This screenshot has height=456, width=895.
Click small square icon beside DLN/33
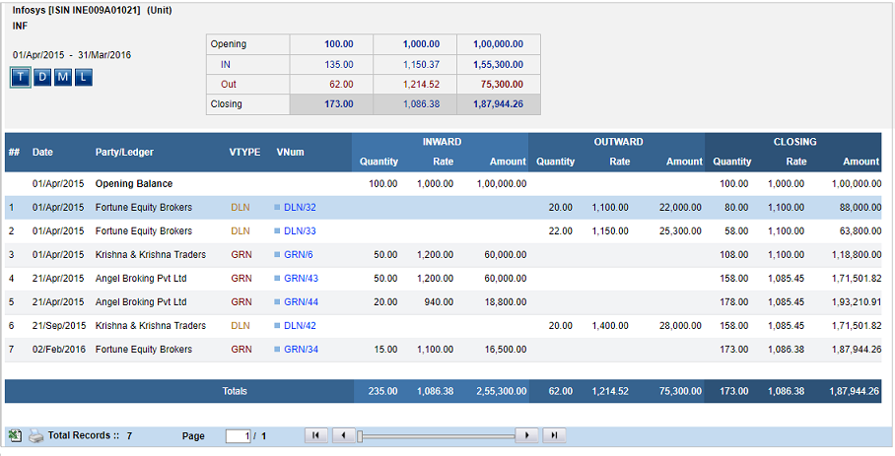click(277, 230)
